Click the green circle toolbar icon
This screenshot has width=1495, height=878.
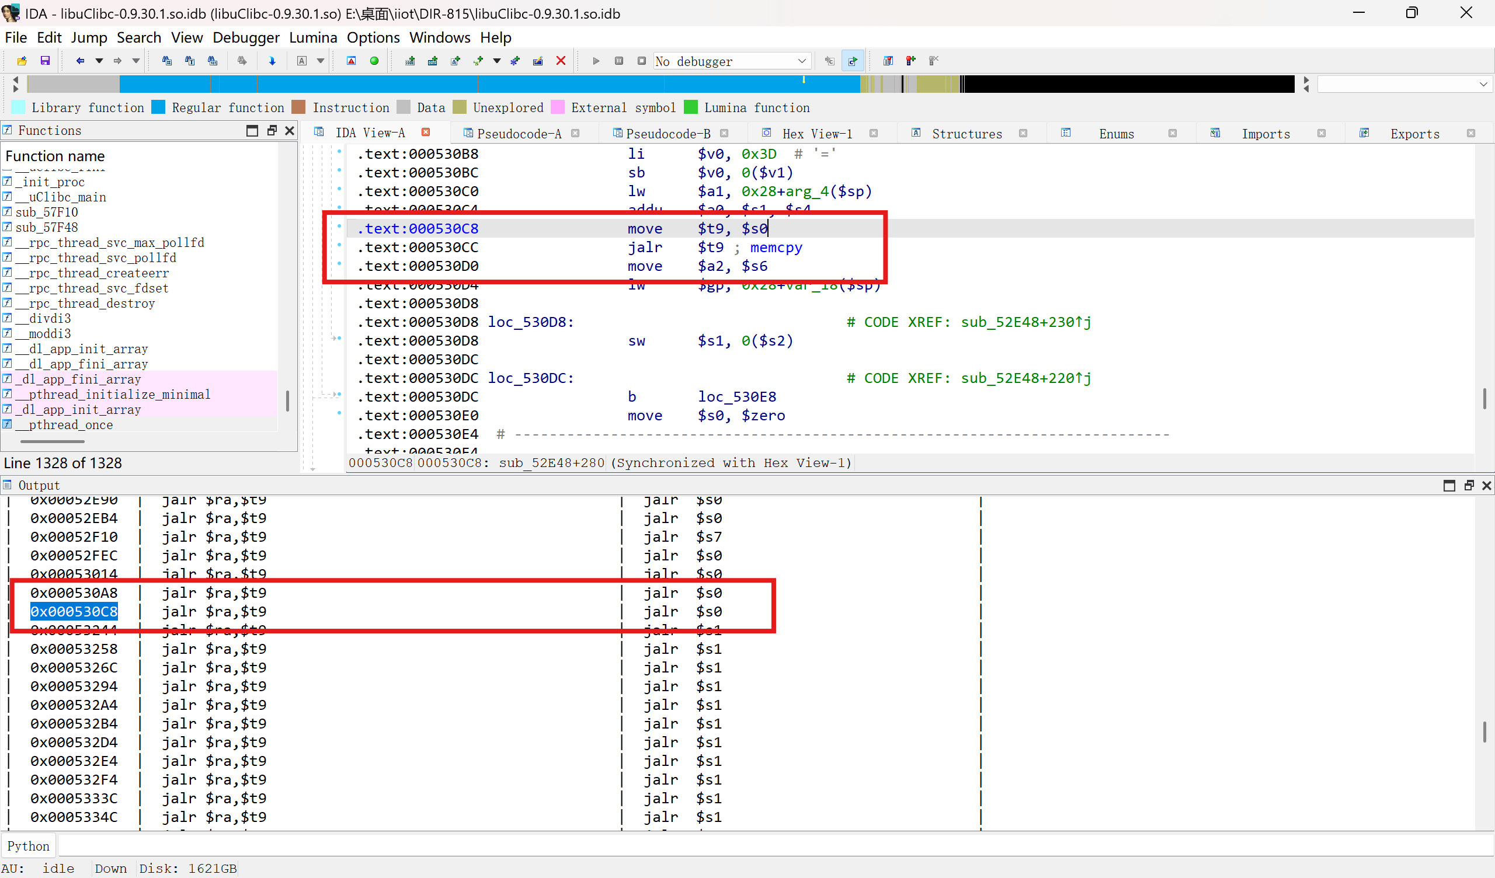point(374,61)
